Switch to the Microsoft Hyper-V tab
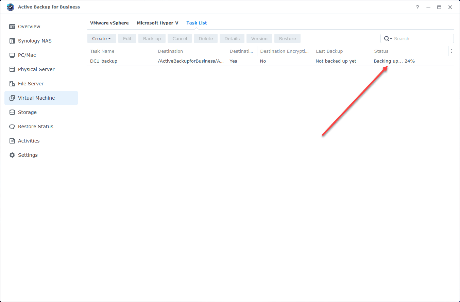The image size is (460, 302). [158, 23]
